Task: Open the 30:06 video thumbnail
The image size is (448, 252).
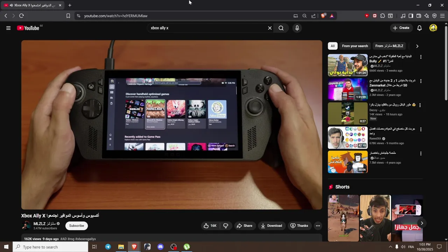Action: click(x=348, y=162)
